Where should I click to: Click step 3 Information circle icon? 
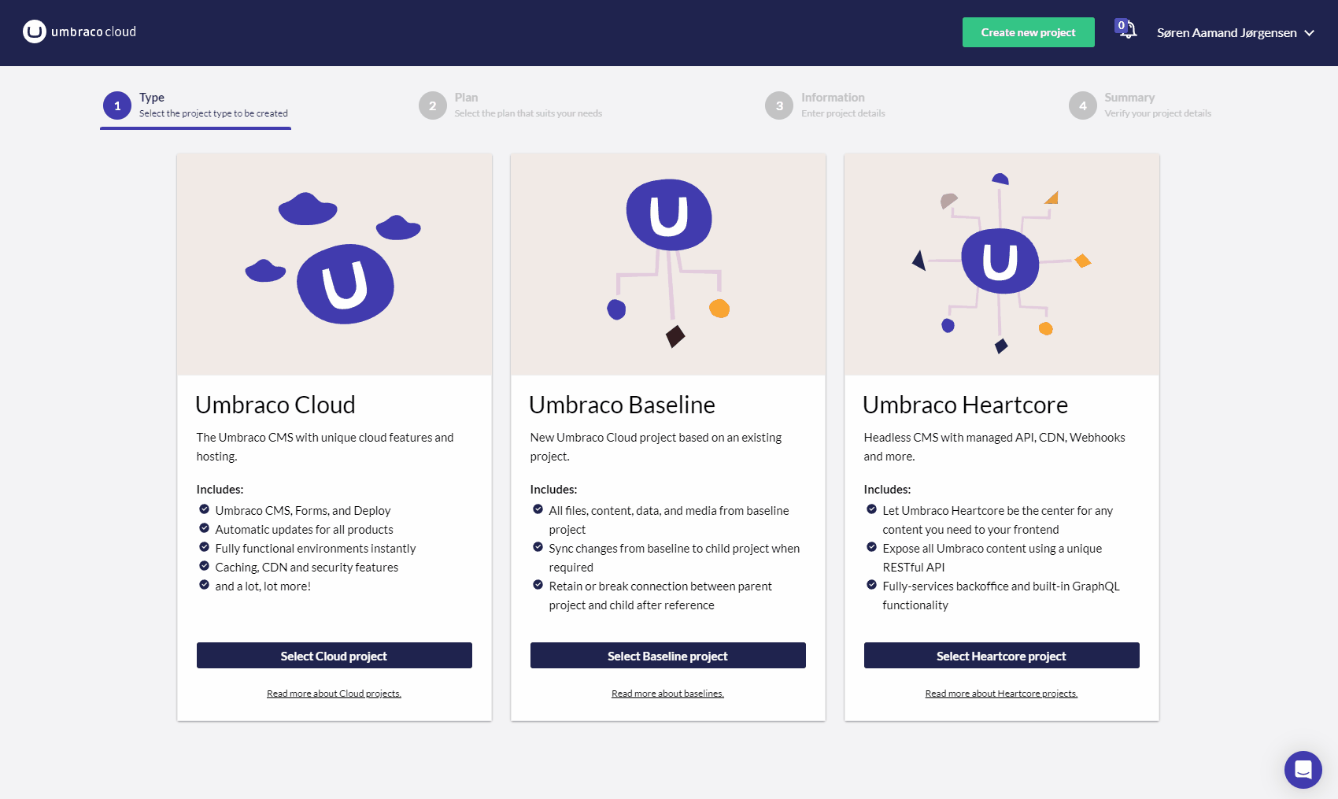(779, 105)
